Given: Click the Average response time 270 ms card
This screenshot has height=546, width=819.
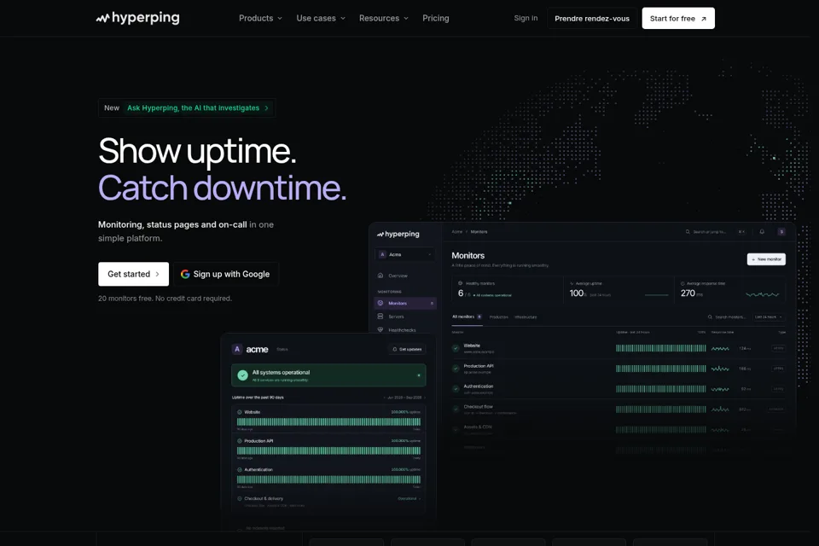Looking at the screenshot, I should (730, 289).
